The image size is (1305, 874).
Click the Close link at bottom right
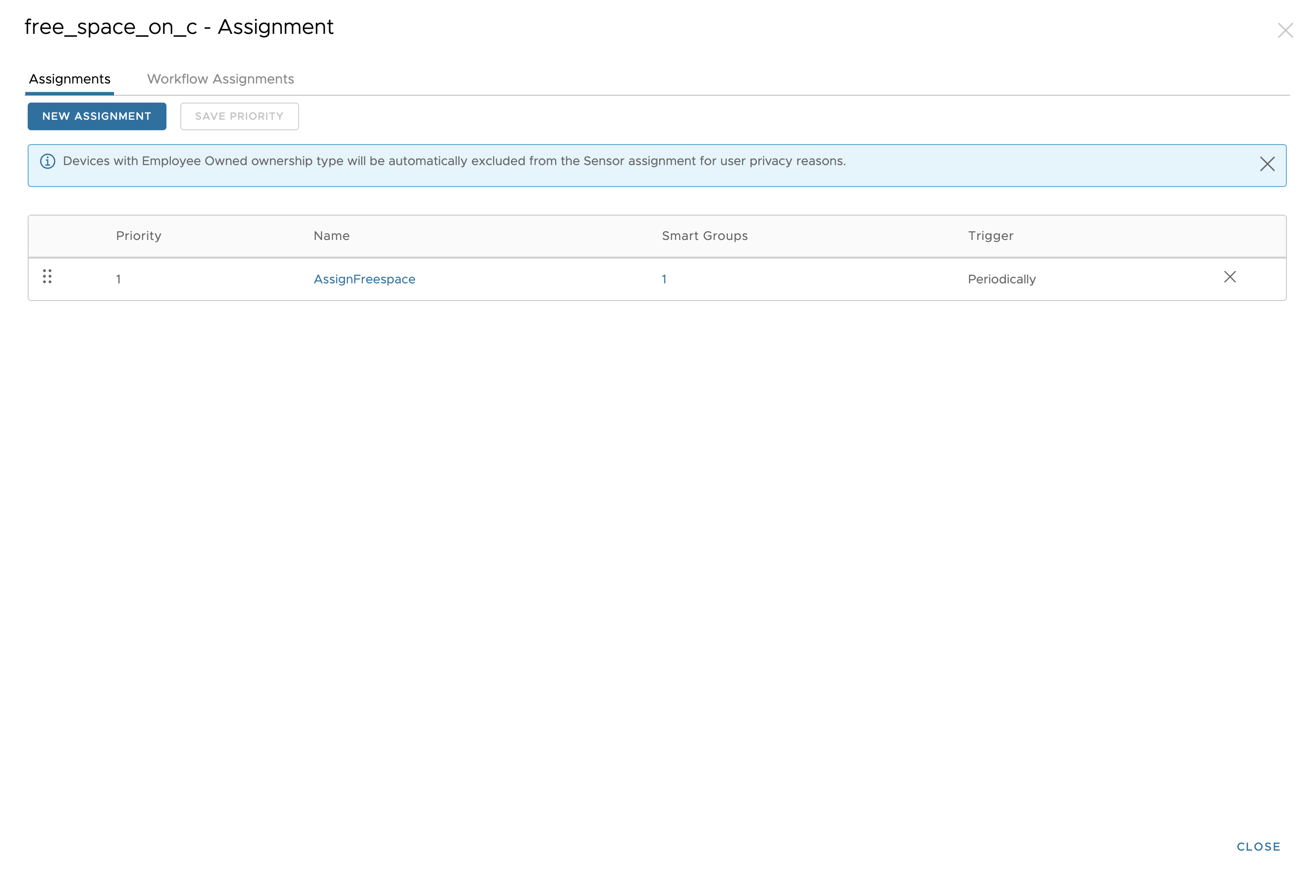(x=1258, y=846)
